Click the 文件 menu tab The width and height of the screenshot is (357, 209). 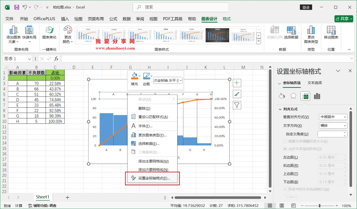9,19
